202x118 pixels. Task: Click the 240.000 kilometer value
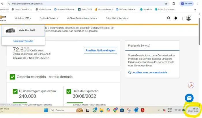(27, 96)
